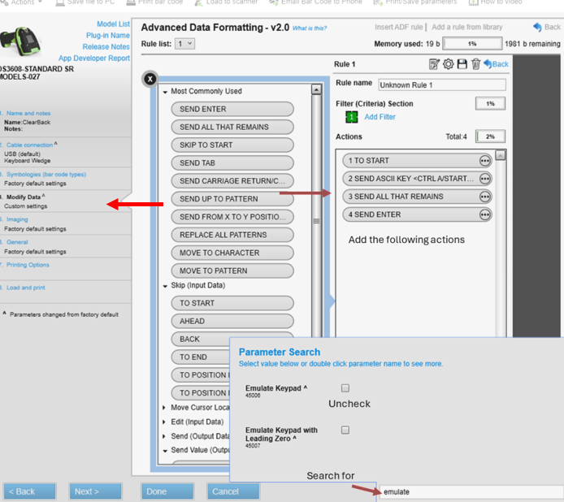Click the Cancel button
564x502 pixels.
[233, 491]
